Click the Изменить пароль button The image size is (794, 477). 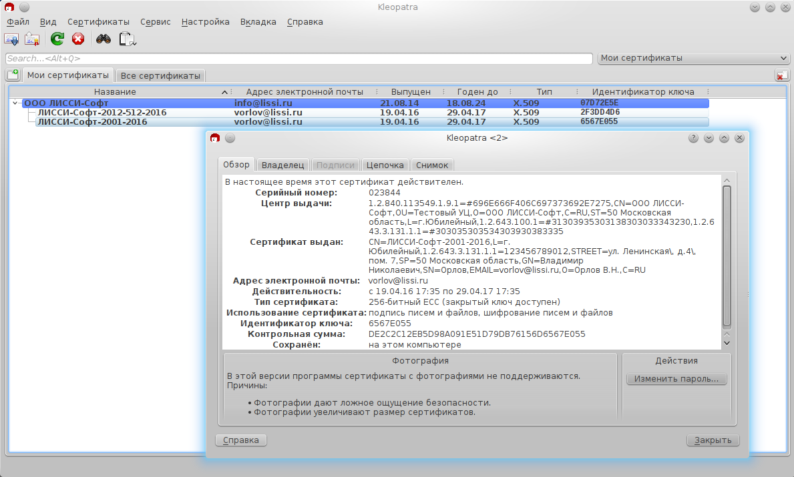point(676,379)
